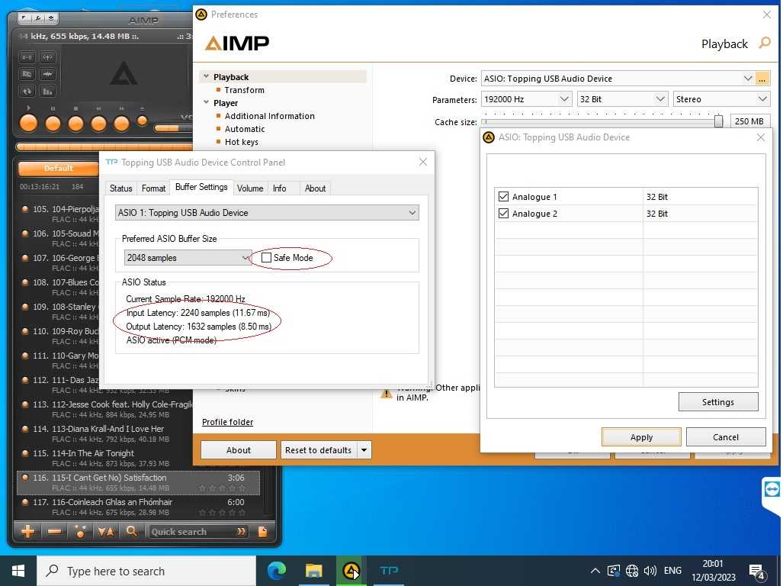The width and height of the screenshot is (783, 586).
Task: Open the Profile folder link
Action: click(228, 422)
